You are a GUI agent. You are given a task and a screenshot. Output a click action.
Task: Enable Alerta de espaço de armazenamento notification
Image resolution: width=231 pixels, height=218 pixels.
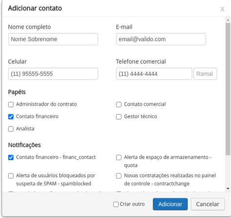coord(119,157)
